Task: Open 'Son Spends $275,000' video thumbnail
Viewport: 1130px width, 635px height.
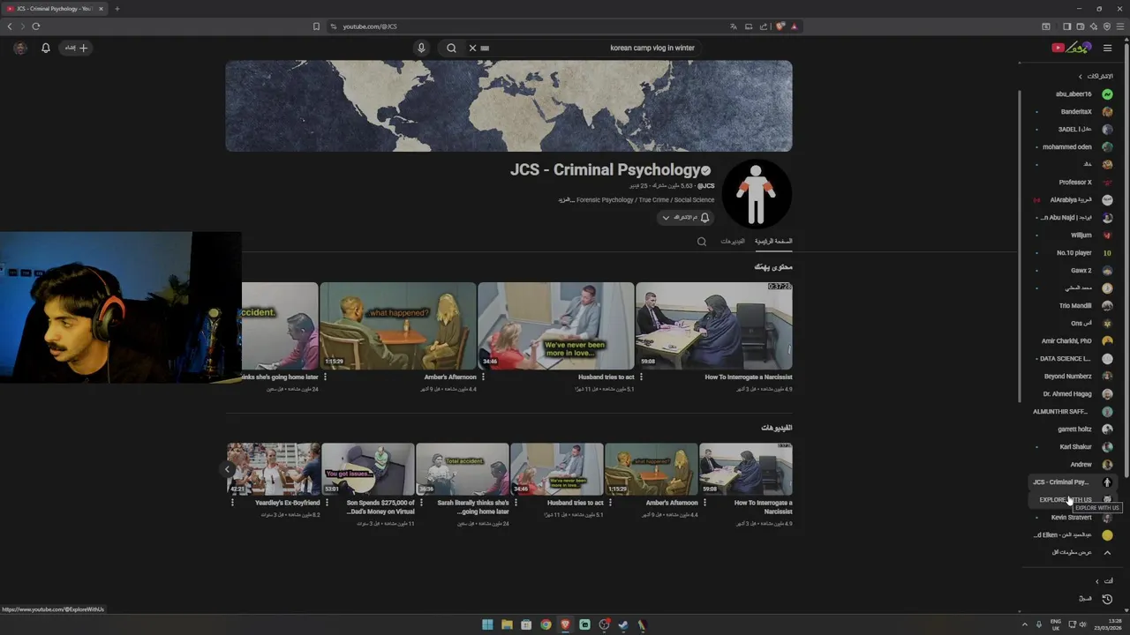Action: [368, 469]
